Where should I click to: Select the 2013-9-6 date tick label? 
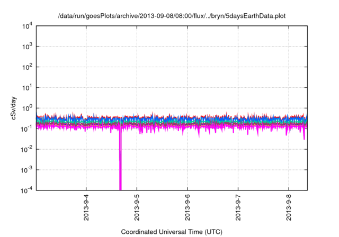(187, 207)
